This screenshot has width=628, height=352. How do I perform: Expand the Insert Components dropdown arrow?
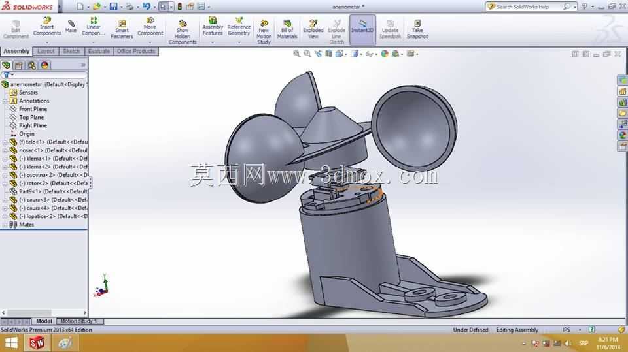pos(47,42)
